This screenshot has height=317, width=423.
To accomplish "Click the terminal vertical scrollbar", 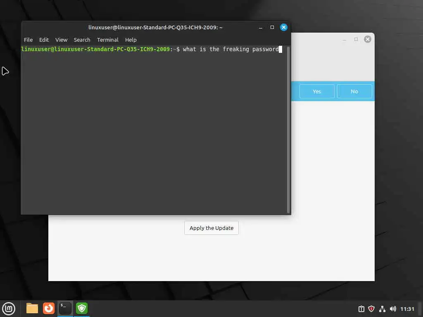I will point(288,130).
